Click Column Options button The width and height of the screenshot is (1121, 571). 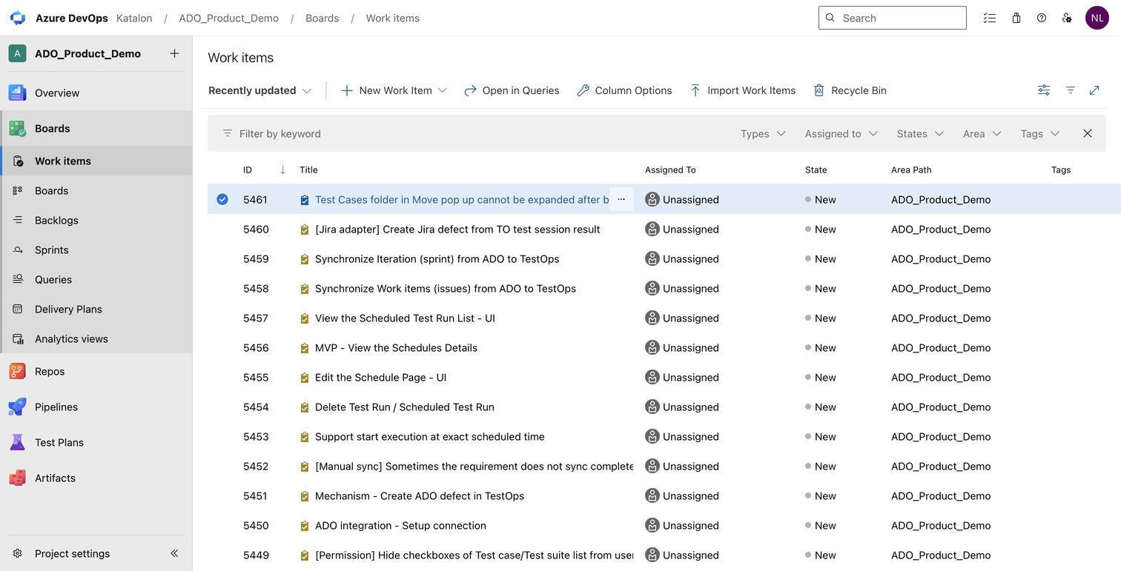click(624, 90)
